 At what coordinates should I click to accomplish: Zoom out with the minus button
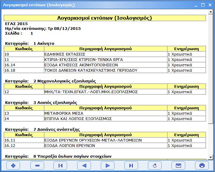click(37, 165)
